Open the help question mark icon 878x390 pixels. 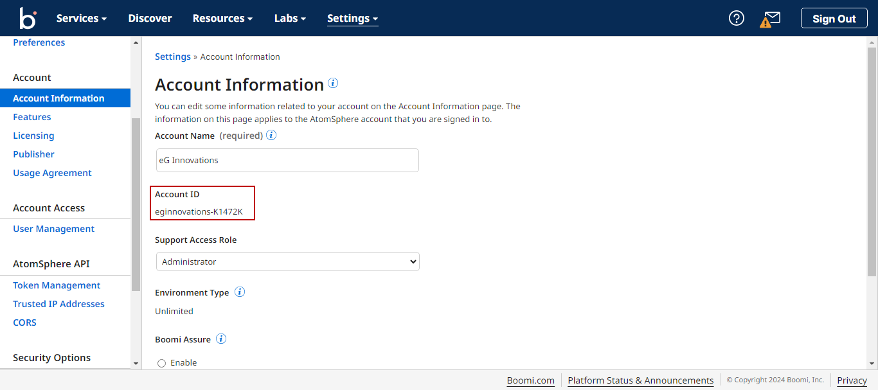click(x=737, y=18)
